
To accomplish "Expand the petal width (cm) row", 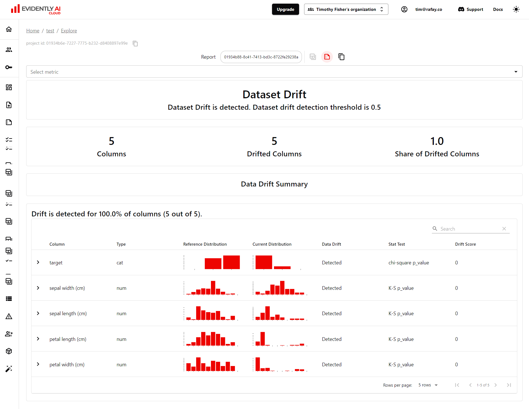I will pyautogui.click(x=38, y=364).
